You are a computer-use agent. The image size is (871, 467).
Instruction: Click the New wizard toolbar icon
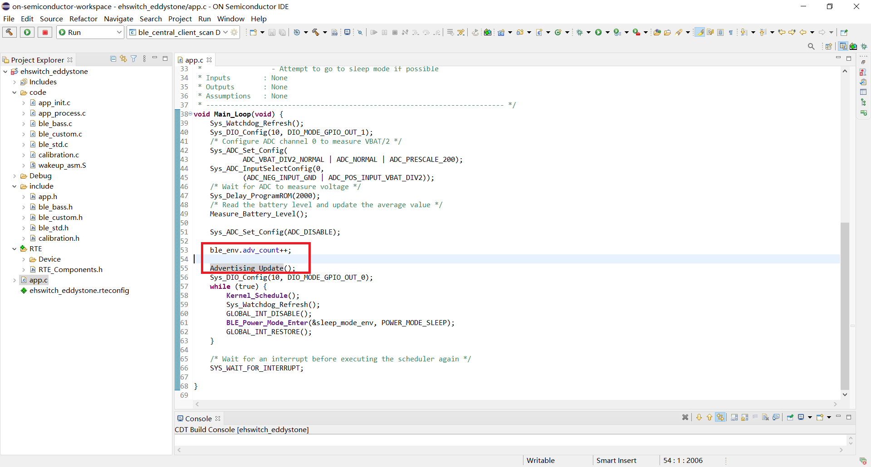tap(254, 32)
